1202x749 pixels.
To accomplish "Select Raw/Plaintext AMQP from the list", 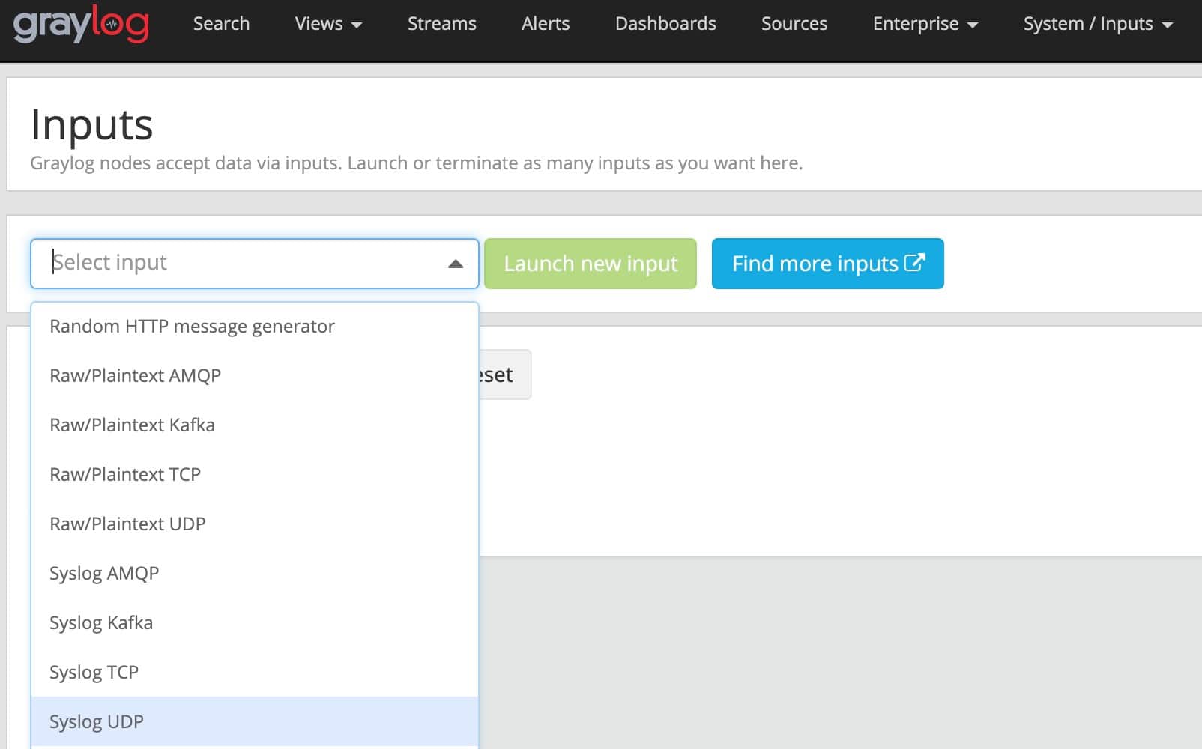I will (x=135, y=376).
